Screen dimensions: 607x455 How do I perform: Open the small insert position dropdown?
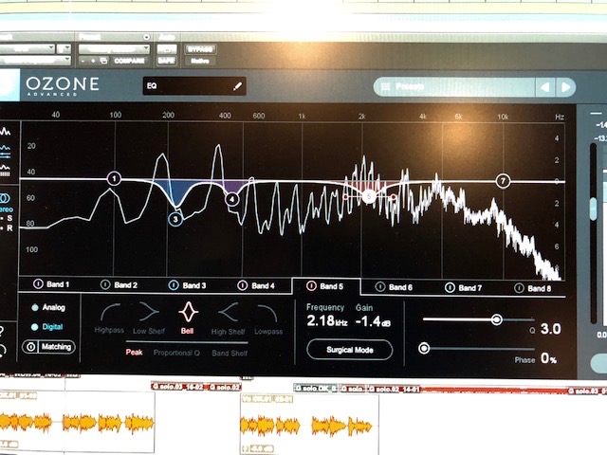click(x=64, y=48)
